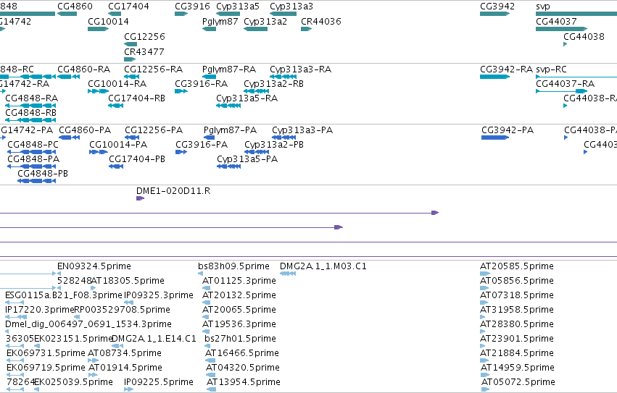
Task: Open the CR43477 gene label
Action: [144, 52]
